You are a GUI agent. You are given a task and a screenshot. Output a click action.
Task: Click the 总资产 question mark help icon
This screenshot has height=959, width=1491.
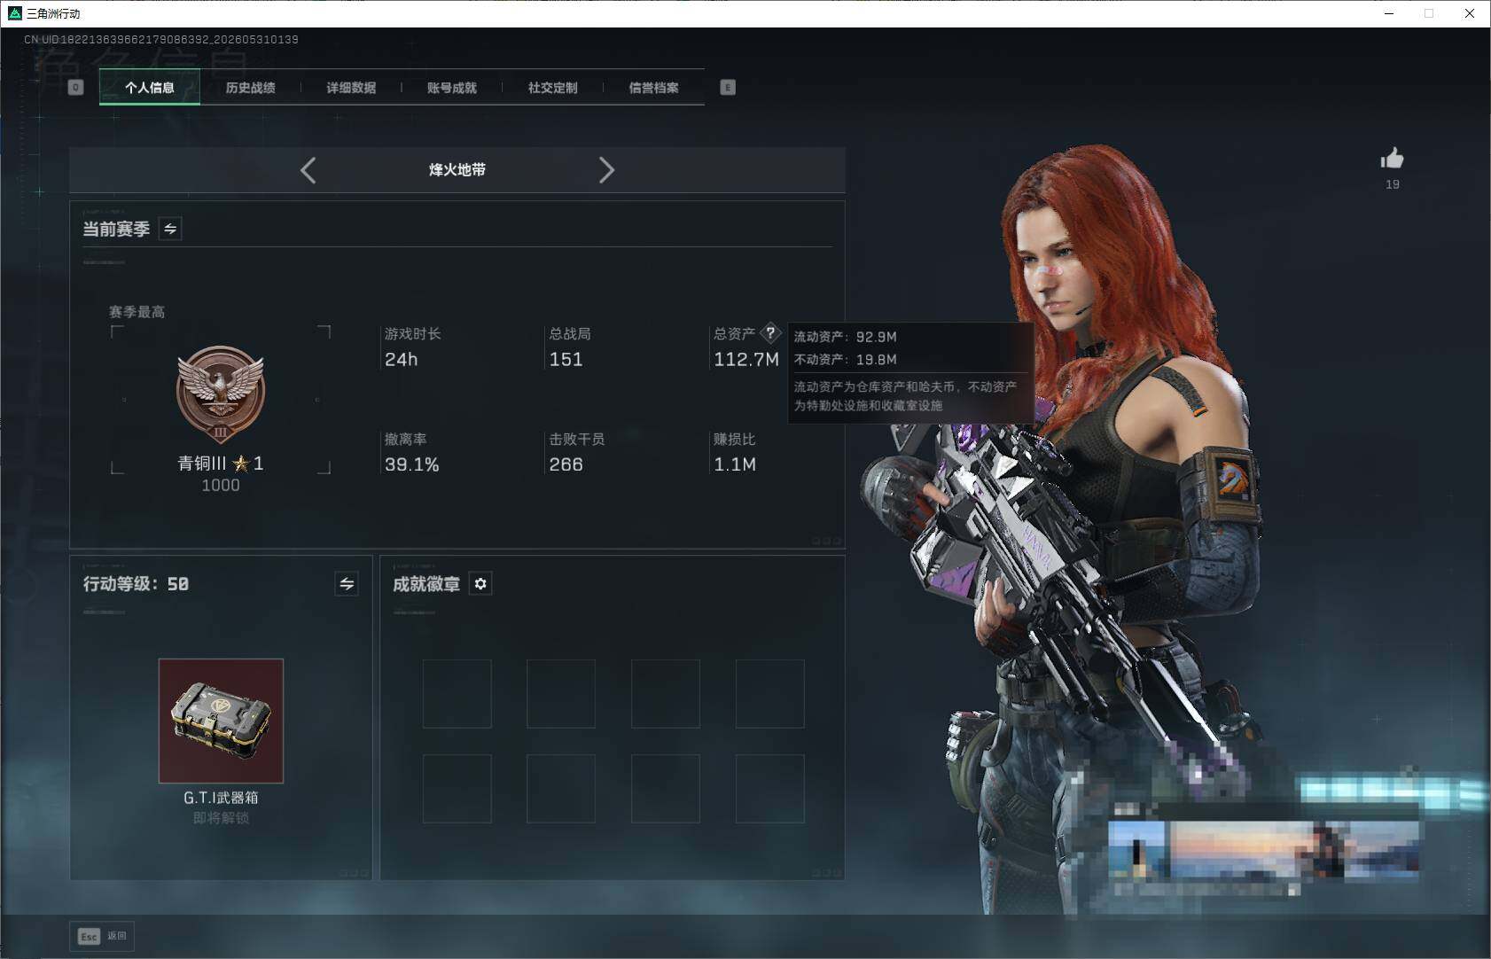770,333
